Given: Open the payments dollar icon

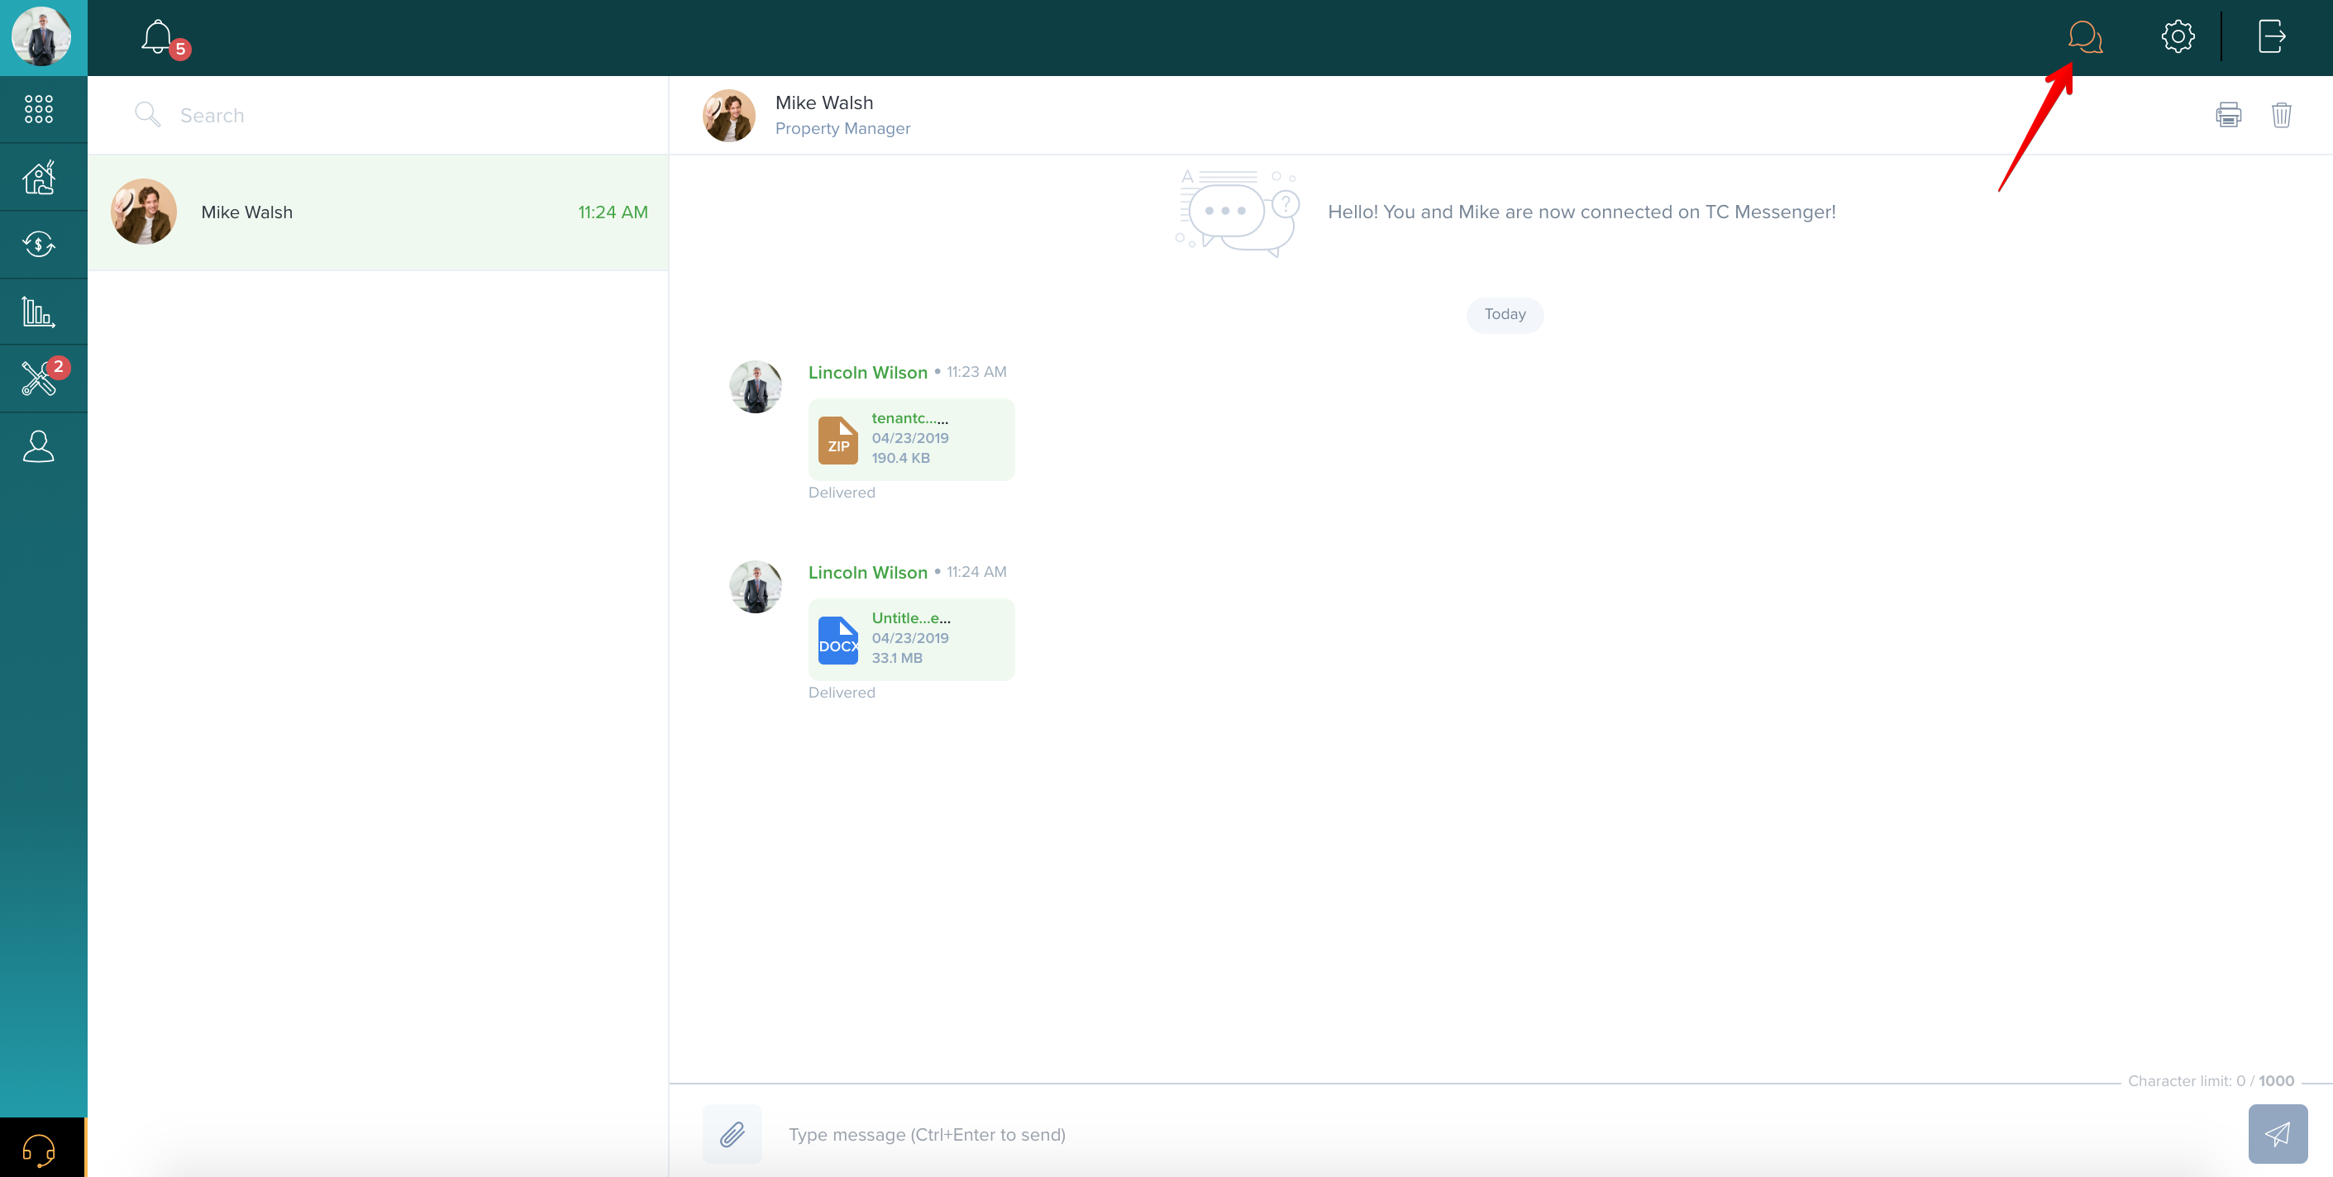Looking at the screenshot, I should 39,245.
